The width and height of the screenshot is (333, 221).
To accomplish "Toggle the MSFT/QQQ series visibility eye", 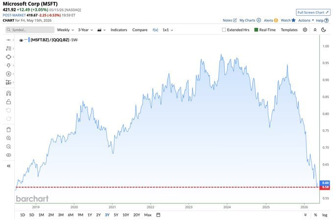I will tap(21, 40).
